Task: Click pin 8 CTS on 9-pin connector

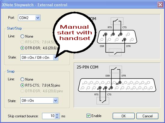Action: [x=121, y=34]
